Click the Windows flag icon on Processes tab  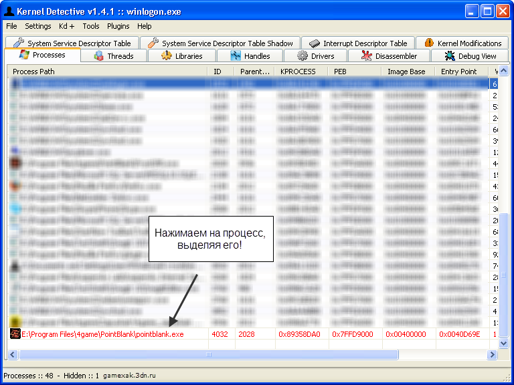pos(24,55)
